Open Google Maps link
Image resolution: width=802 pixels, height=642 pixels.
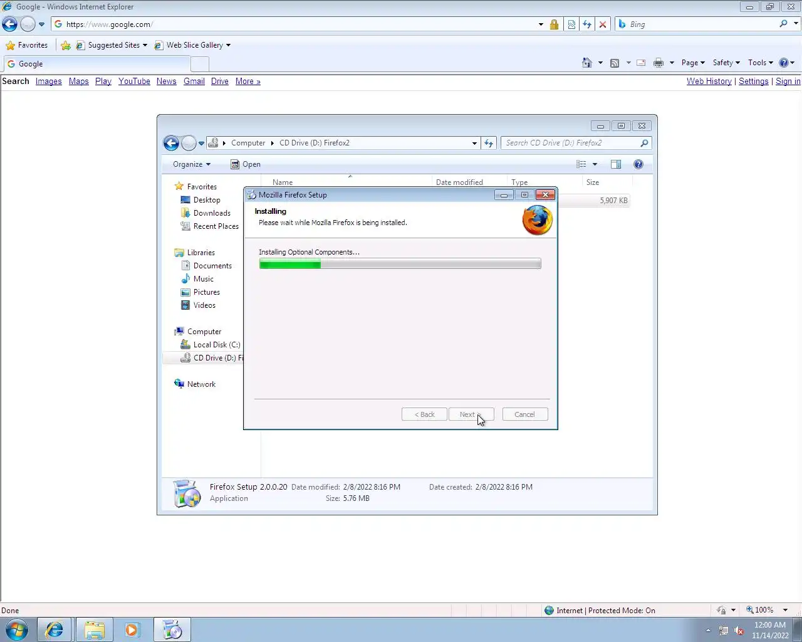[78, 82]
